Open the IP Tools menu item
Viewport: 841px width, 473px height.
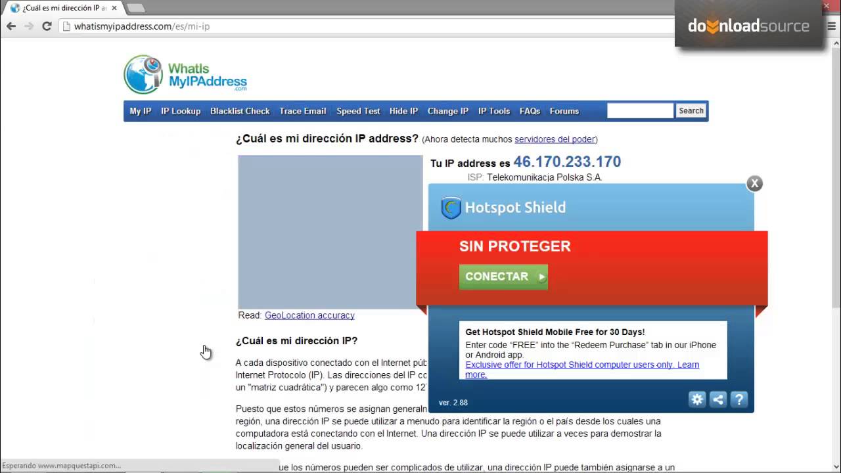tap(494, 111)
